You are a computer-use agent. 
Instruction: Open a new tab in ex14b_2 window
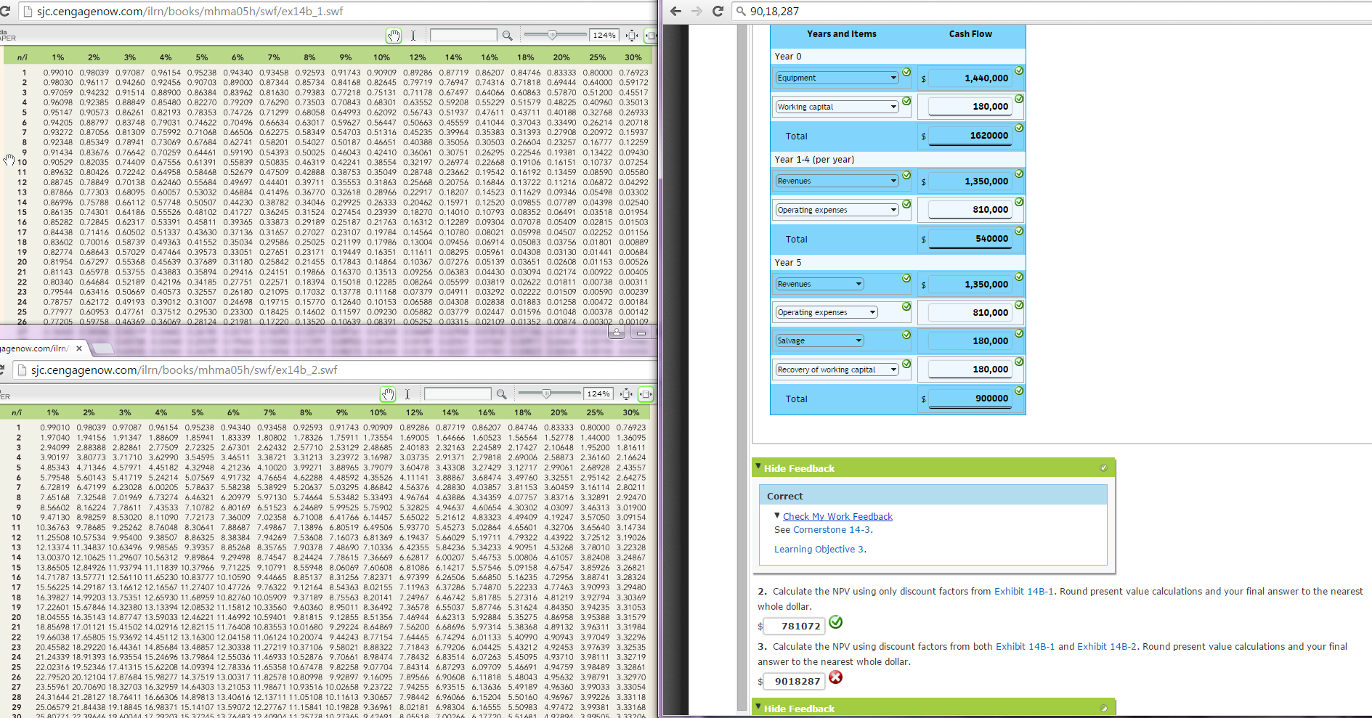(x=103, y=349)
